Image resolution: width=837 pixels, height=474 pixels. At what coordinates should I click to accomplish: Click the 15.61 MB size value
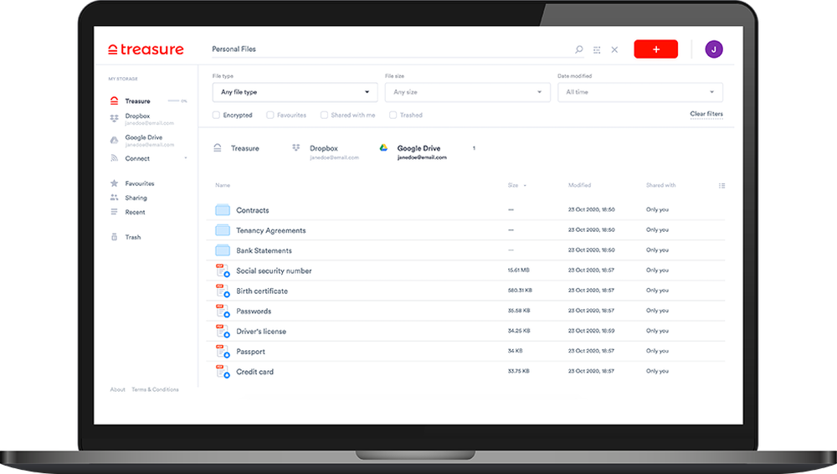pos(518,270)
